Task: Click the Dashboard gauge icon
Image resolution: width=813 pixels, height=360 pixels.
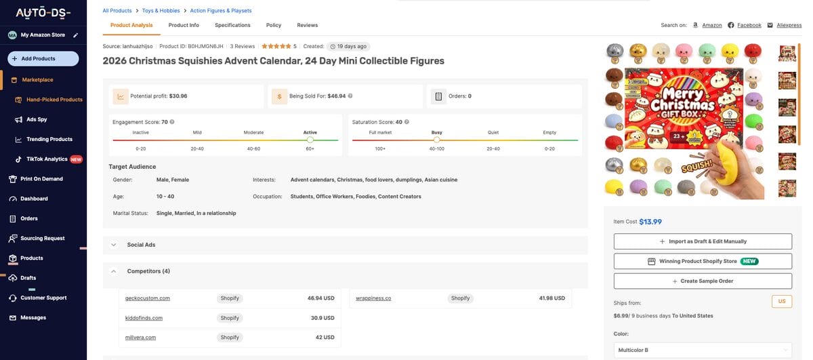Action: pos(14,199)
